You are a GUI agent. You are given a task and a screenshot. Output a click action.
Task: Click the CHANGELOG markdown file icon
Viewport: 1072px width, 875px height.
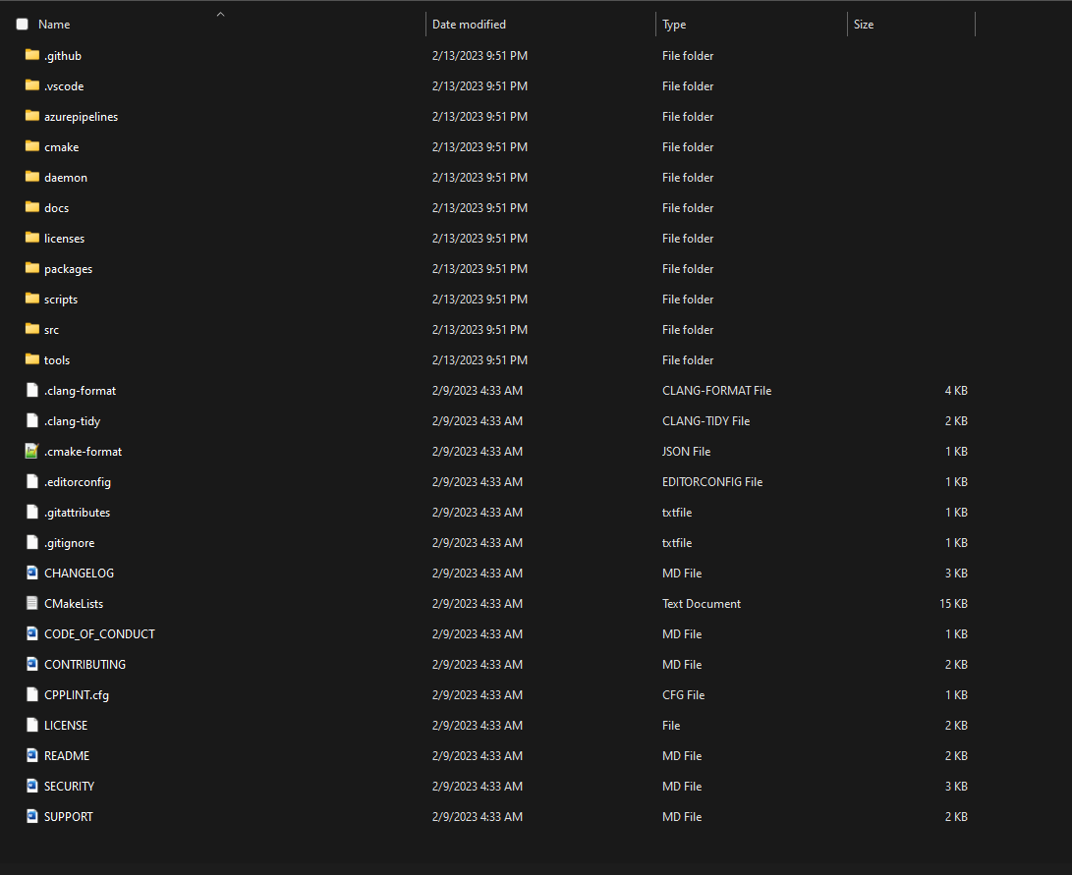coord(30,573)
